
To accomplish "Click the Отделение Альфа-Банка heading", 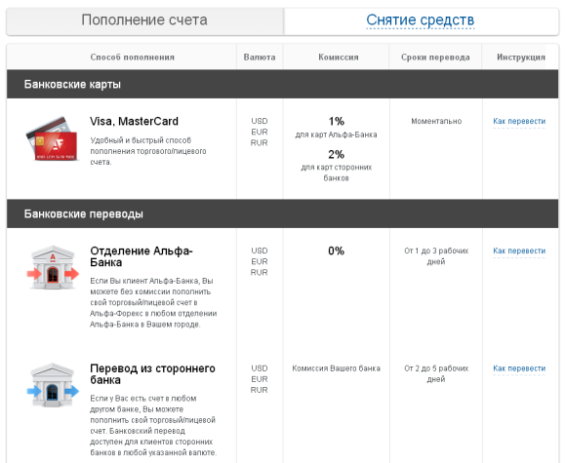I will click(141, 256).
